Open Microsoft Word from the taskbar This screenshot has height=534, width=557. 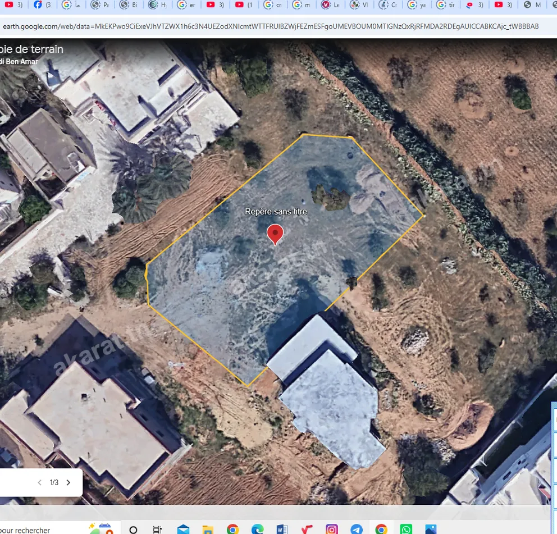(x=282, y=530)
